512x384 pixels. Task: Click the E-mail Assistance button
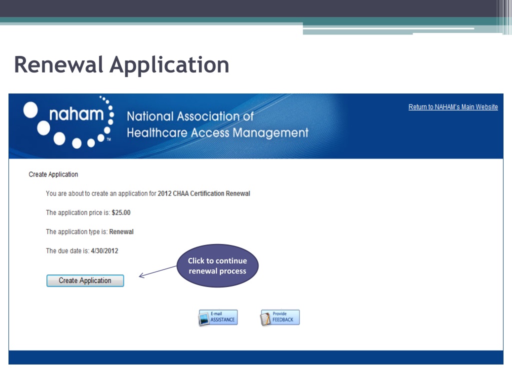coord(218,317)
